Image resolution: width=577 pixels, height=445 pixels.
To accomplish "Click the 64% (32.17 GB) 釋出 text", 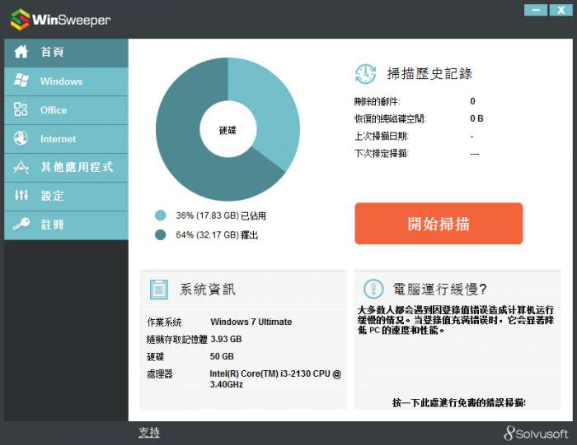I will coord(217,234).
